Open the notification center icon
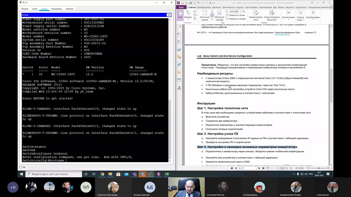The image size is (351, 197). (328, 174)
